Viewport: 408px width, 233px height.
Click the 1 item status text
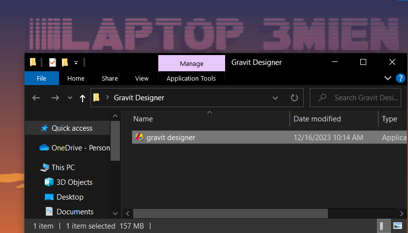point(43,226)
